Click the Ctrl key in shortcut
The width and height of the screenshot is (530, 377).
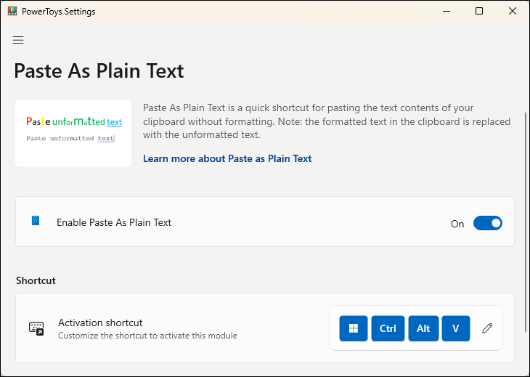[388, 328]
